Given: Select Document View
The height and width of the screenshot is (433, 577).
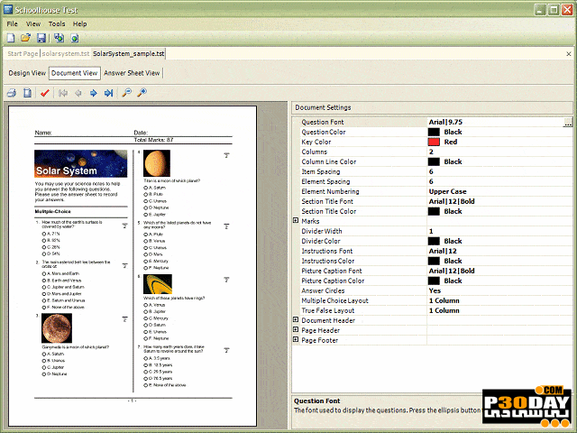Looking at the screenshot, I should coord(74,73).
